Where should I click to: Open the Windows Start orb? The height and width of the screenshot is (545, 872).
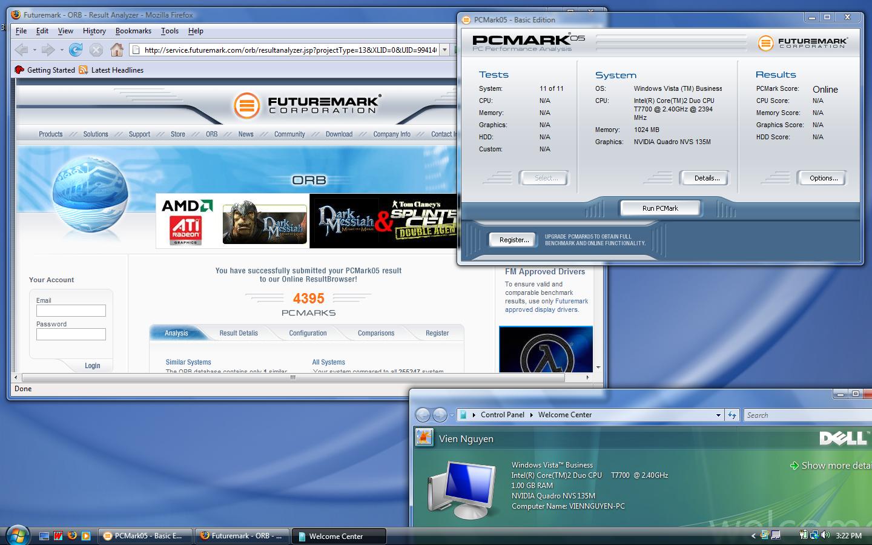17,535
